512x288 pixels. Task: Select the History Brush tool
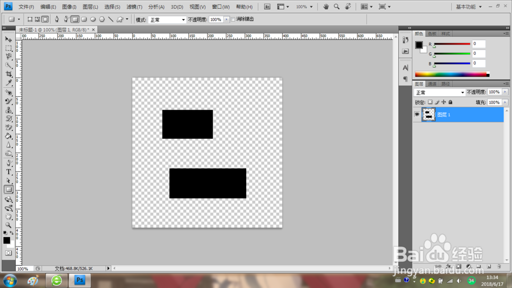tap(9, 119)
